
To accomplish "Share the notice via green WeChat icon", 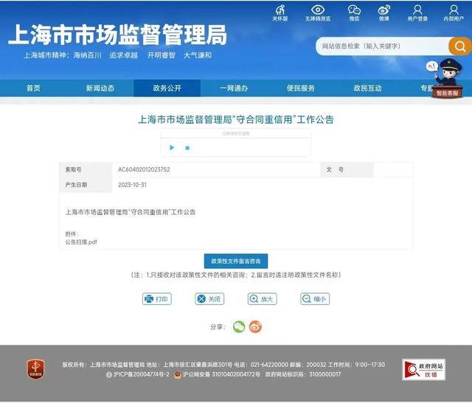I will pos(239,327).
